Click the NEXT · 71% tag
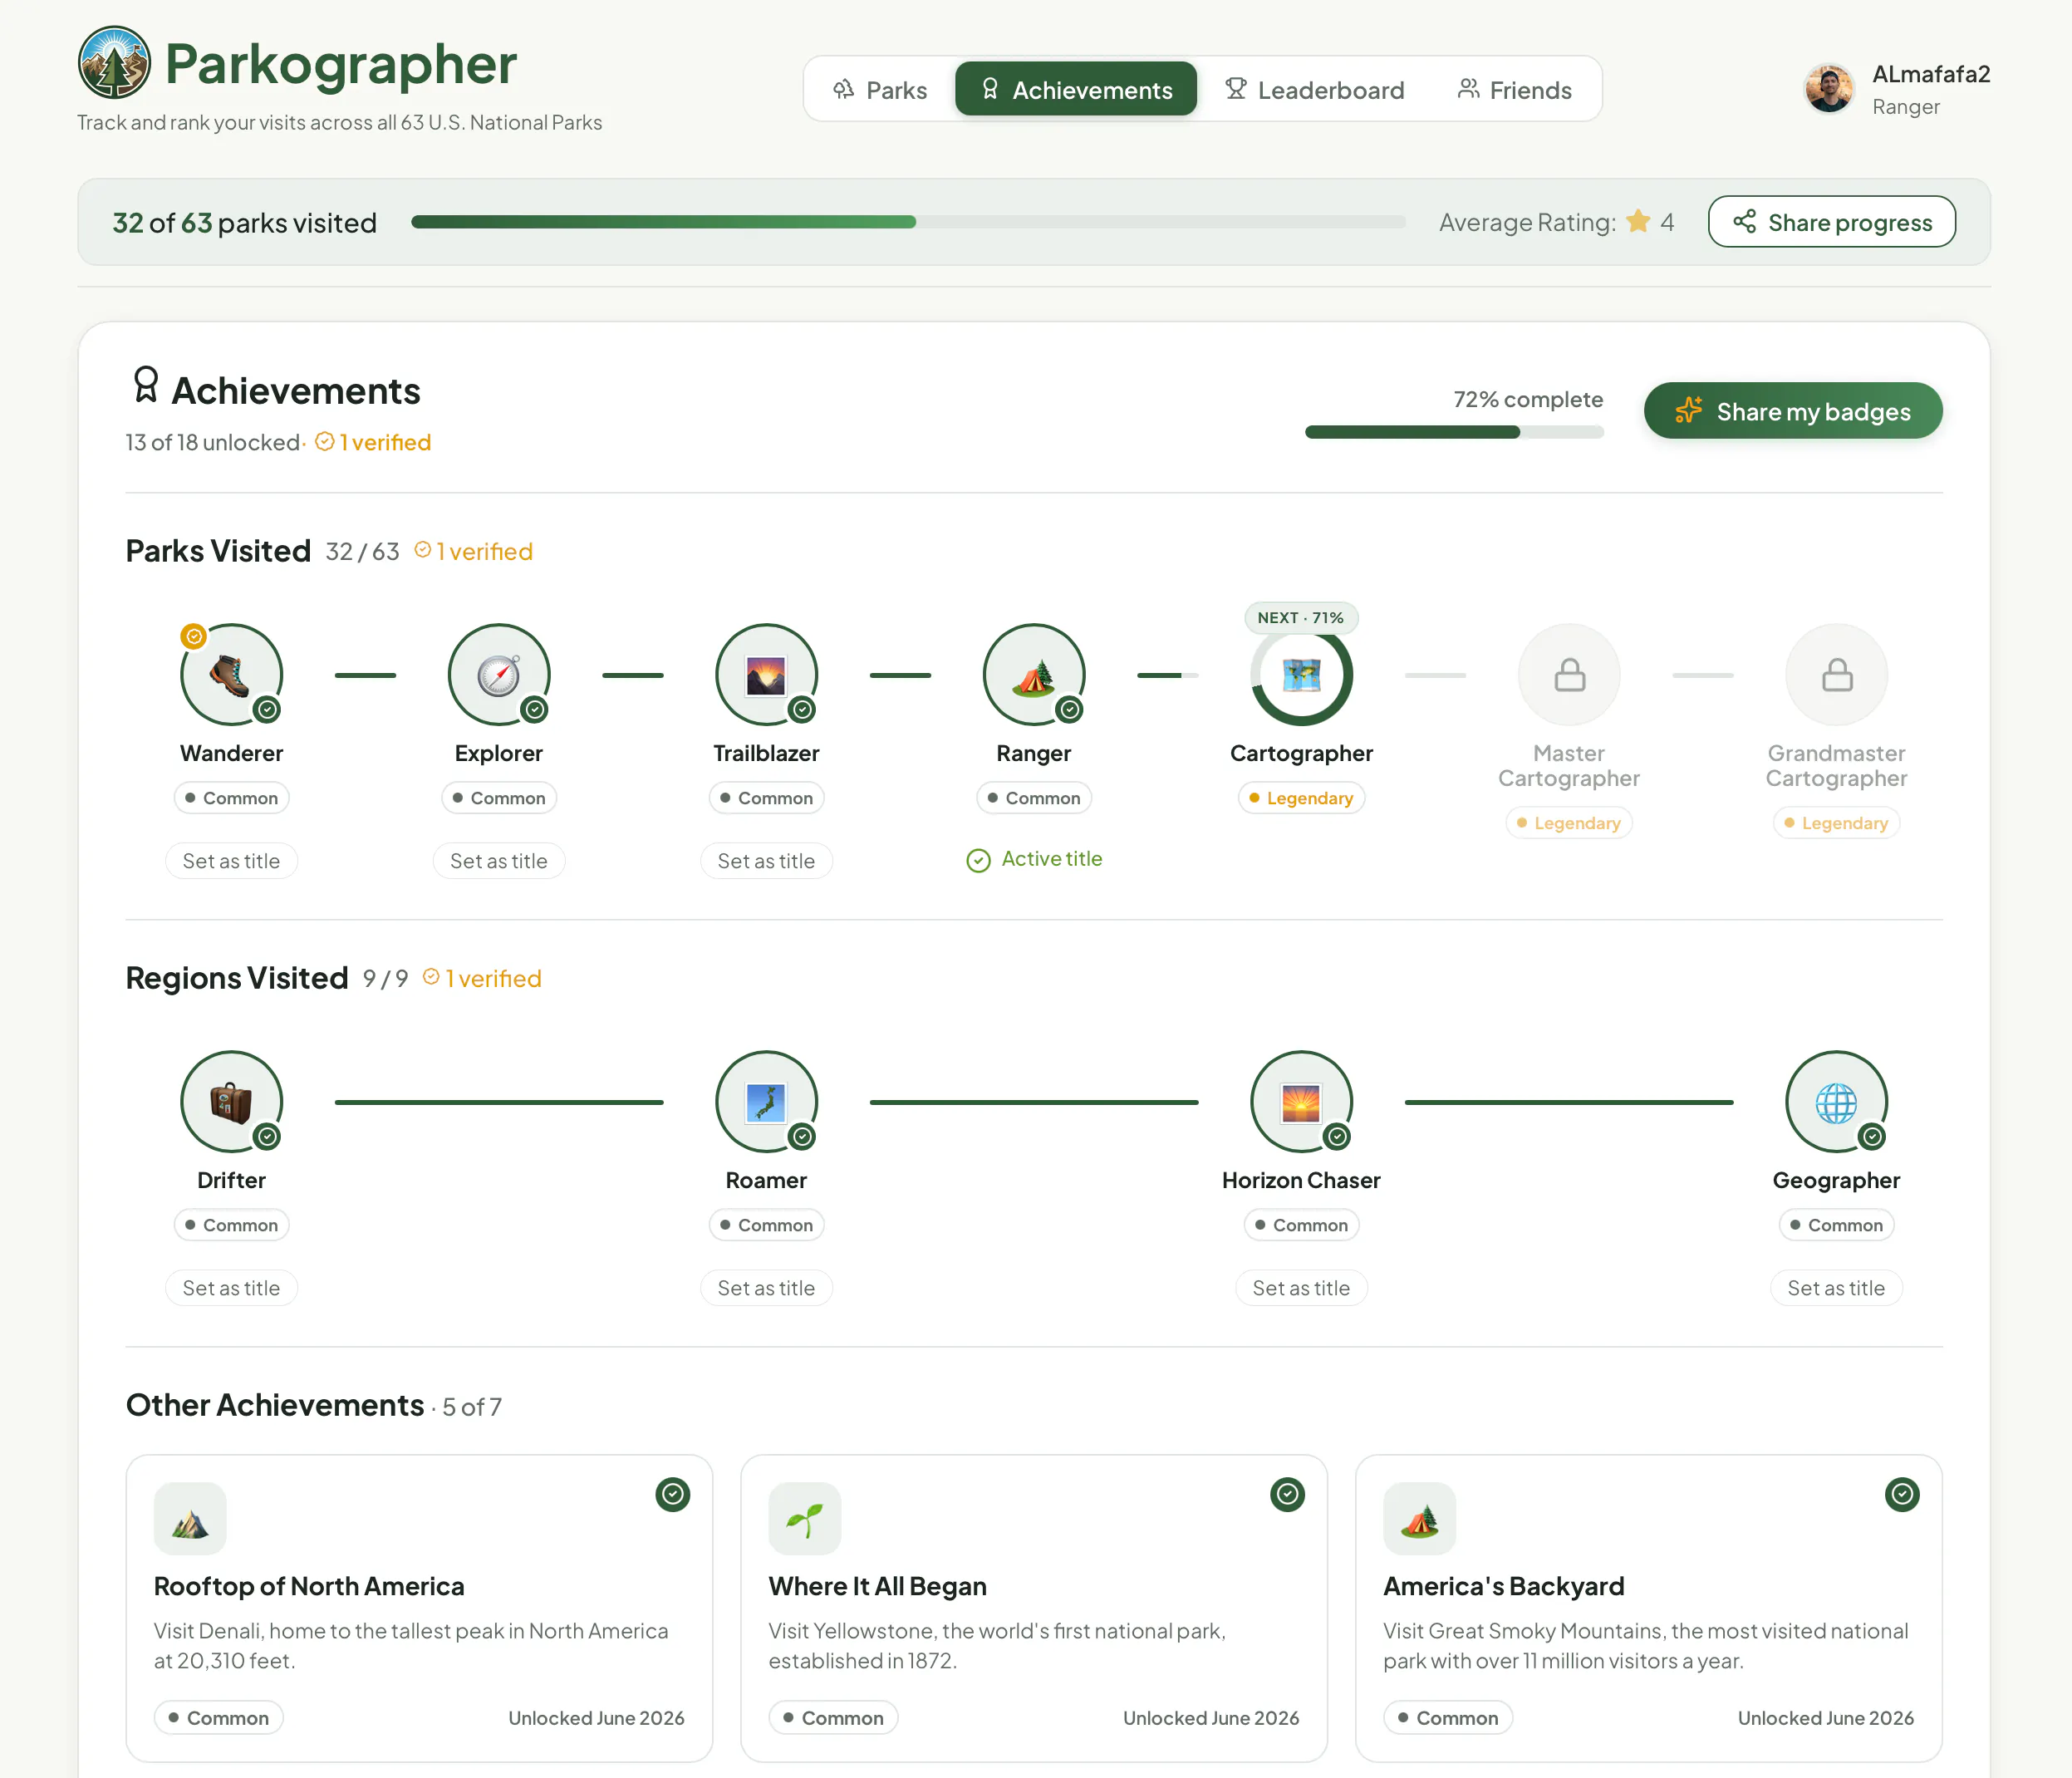 point(1301,618)
